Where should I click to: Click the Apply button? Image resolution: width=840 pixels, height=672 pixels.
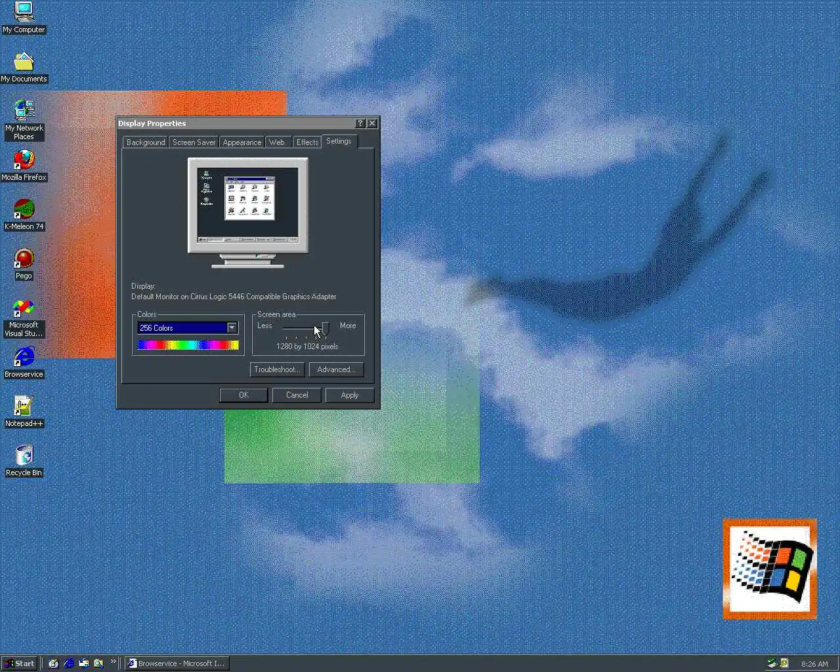pyautogui.click(x=350, y=395)
